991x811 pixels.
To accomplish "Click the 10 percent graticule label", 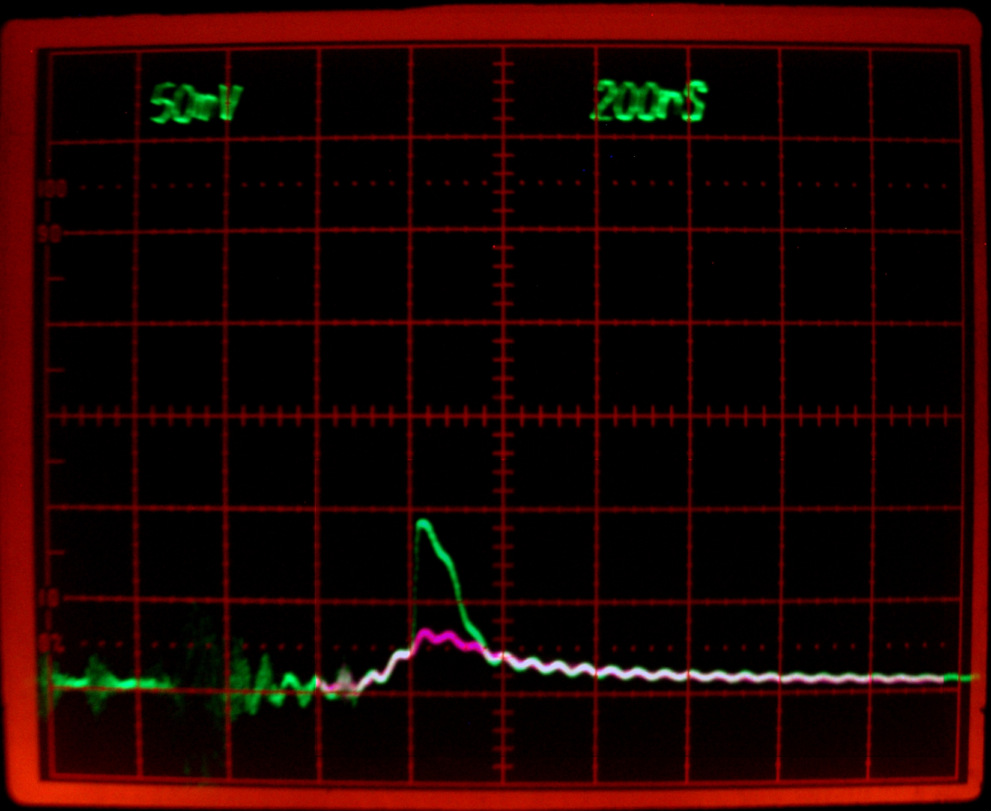I will (x=49, y=598).
